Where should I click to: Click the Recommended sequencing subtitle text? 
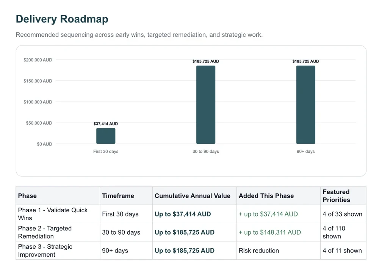tap(139, 35)
